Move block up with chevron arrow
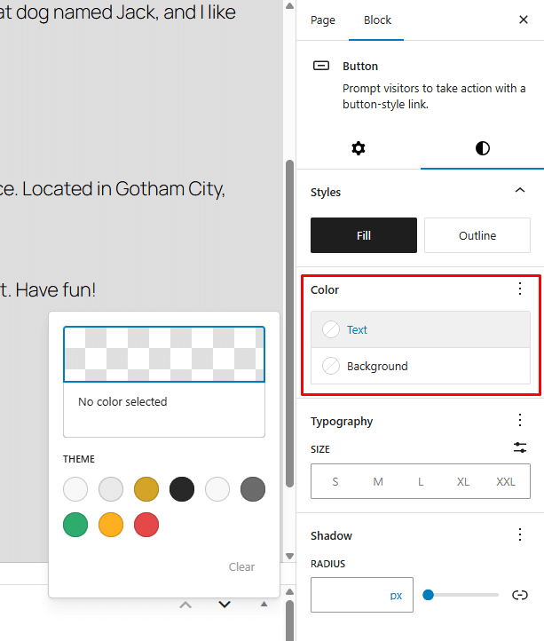This screenshot has height=641, width=544. [x=185, y=605]
